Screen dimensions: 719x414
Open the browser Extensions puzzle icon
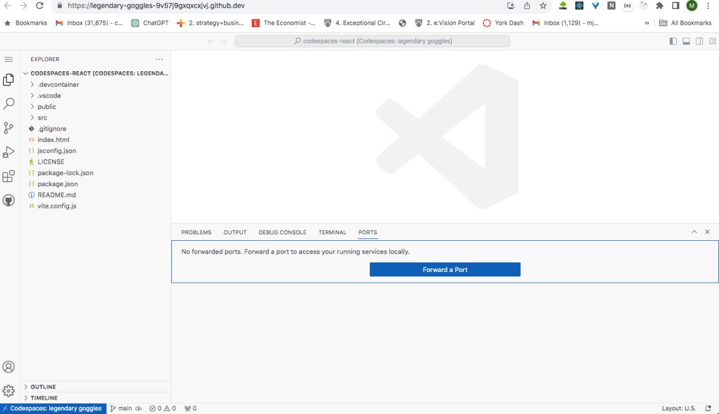click(x=660, y=5)
